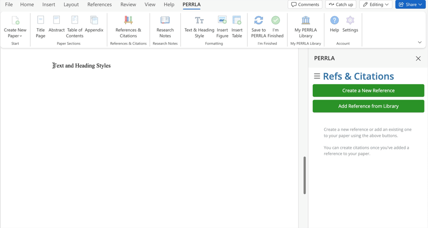
Task: Switch to the View tab
Action: point(150,4)
